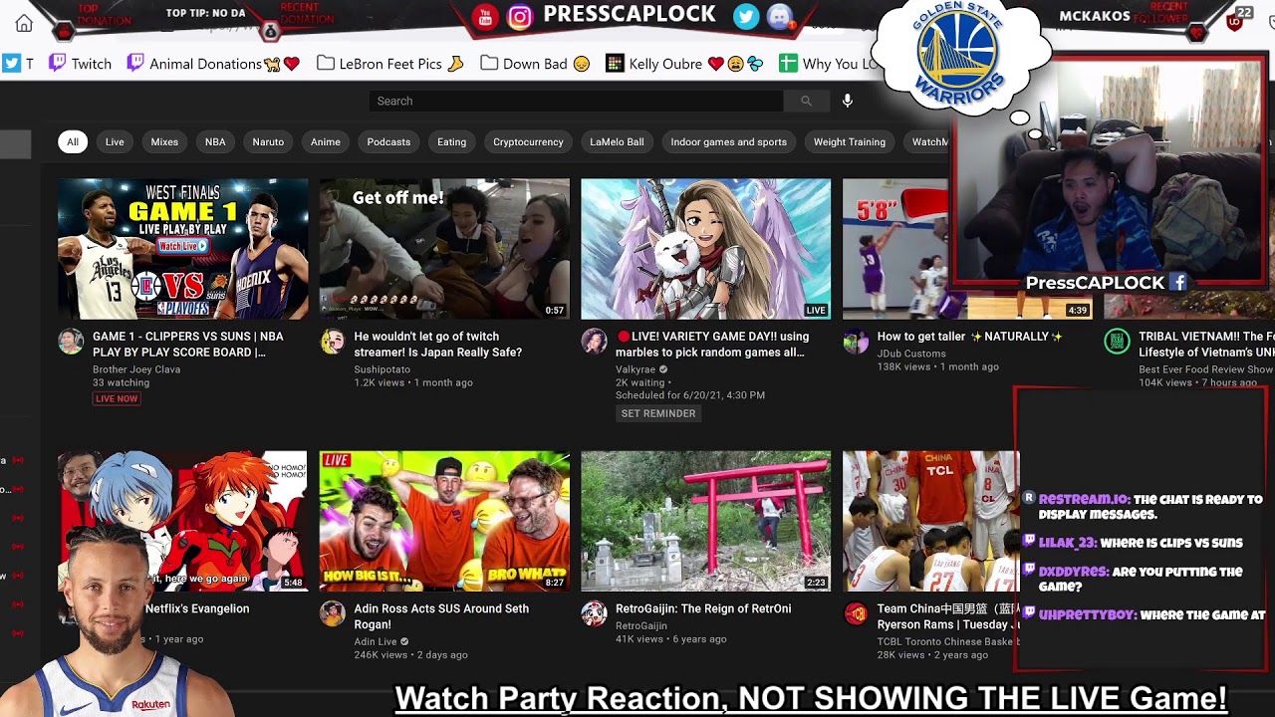
Task: Select the Anime filter chip
Action: pyautogui.click(x=326, y=142)
